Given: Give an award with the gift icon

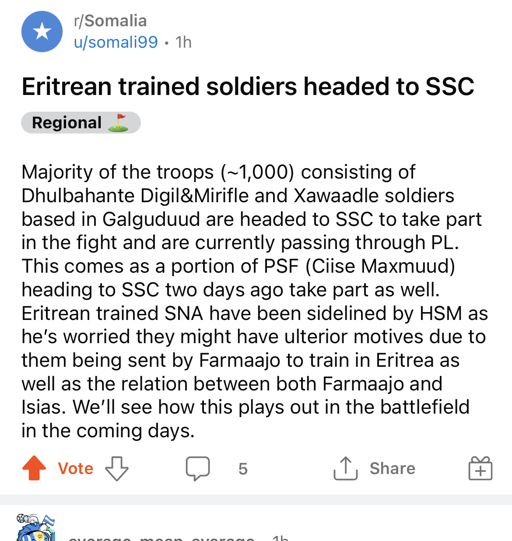Looking at the screenshot, I should [480, 468].
